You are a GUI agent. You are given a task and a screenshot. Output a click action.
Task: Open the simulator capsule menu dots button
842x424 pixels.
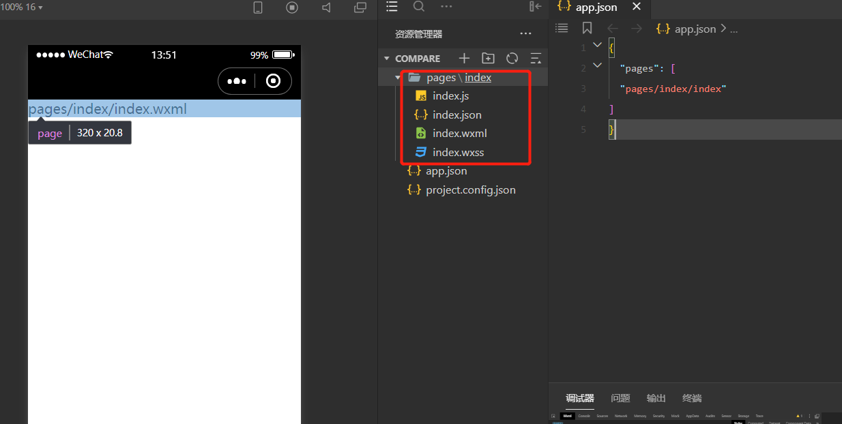[237, 81]
